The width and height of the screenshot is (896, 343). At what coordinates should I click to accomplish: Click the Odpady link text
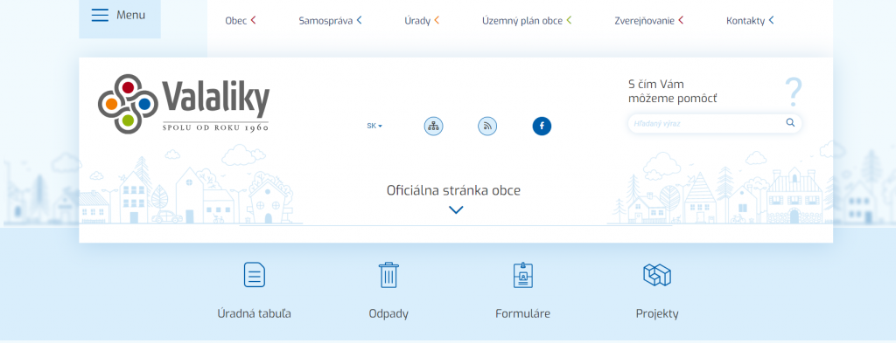[388, 313]
